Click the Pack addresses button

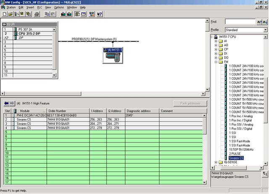click(190, 103)
